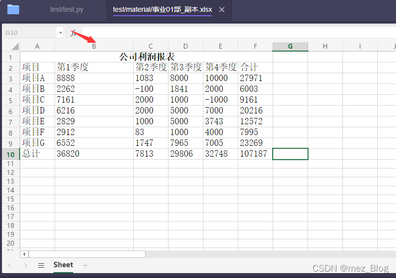Click the 第1季度 header cell
The height and width of the screenshot is (278, 396).
(x=94, y=67)
